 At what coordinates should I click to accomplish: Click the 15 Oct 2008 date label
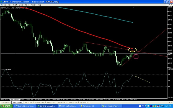tap(30, 100)
